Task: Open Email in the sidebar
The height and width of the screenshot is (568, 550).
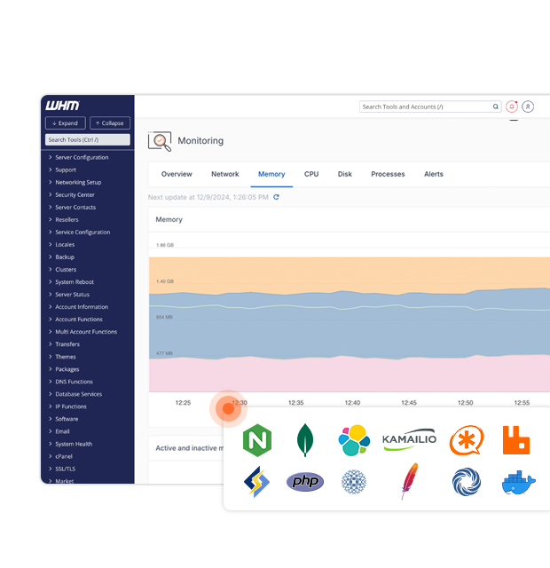Action: pos(62,431)
